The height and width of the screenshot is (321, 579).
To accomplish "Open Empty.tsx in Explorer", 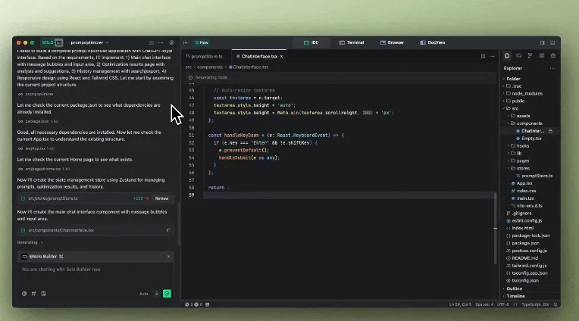I will [531, 139].
